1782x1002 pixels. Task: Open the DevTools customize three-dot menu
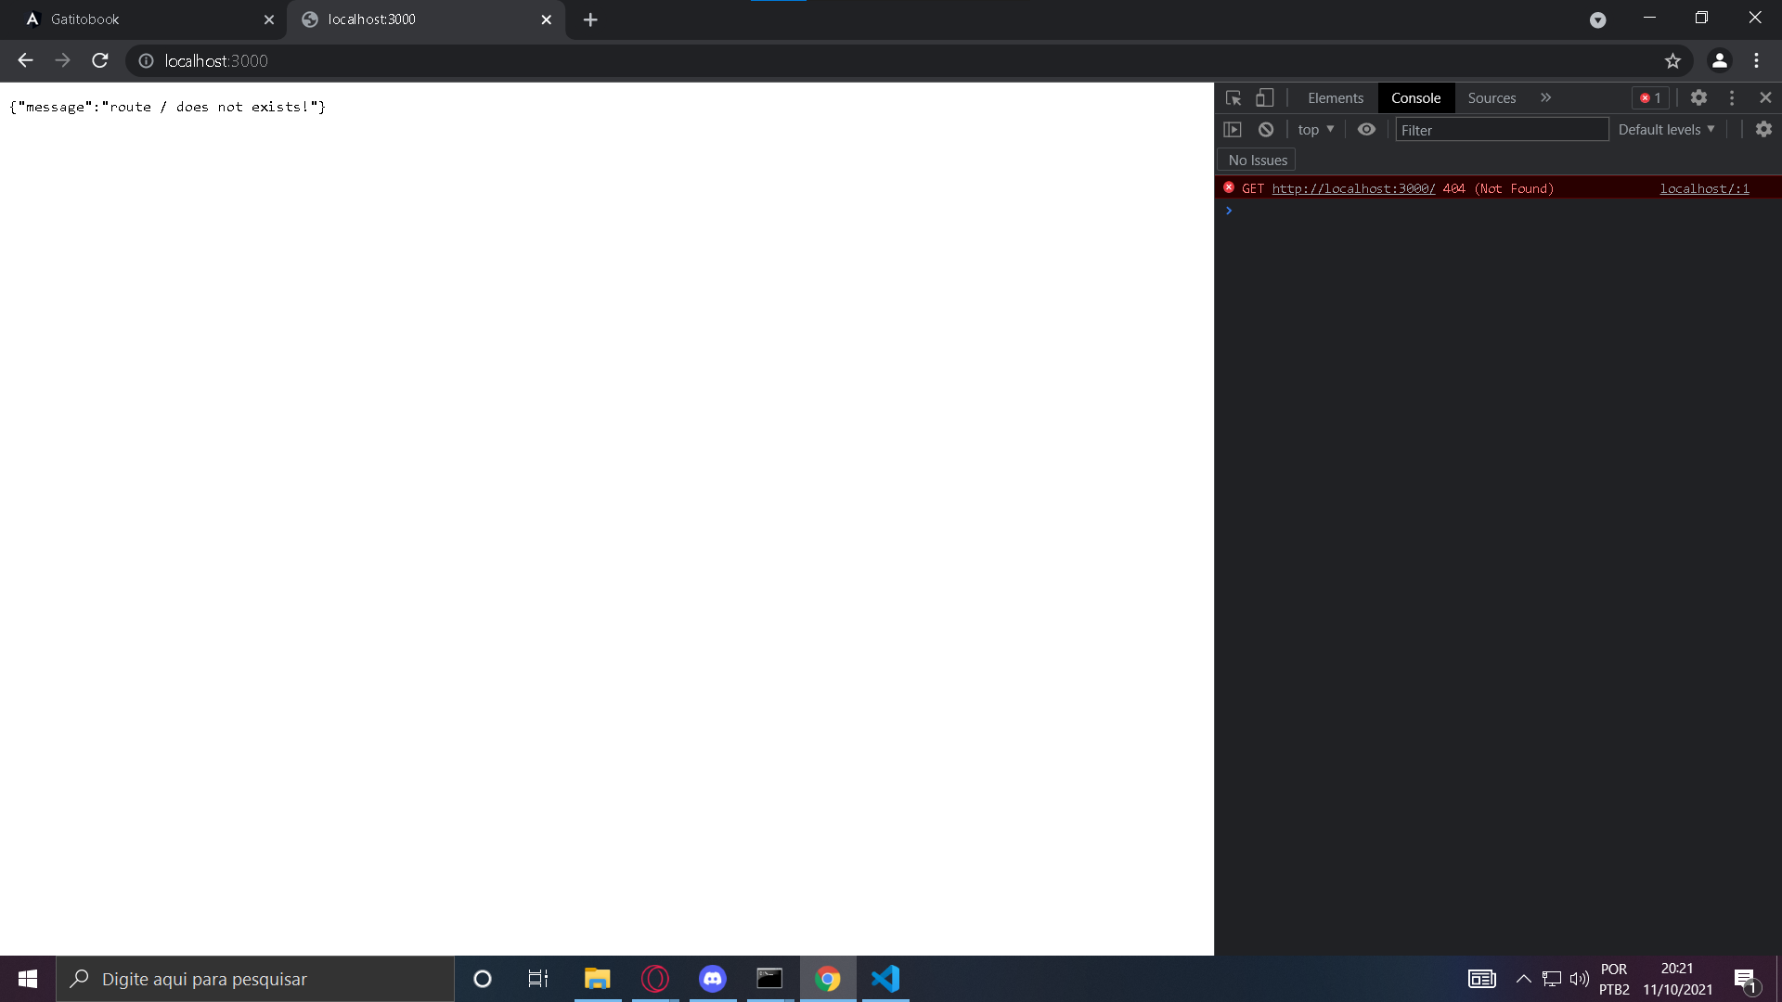(x=1731, y=97)
